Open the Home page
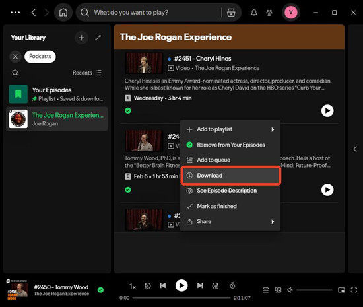The height and width of the screenshot is (307, 363). [63, 13]
